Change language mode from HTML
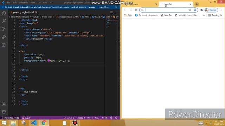 pos(105,118)
